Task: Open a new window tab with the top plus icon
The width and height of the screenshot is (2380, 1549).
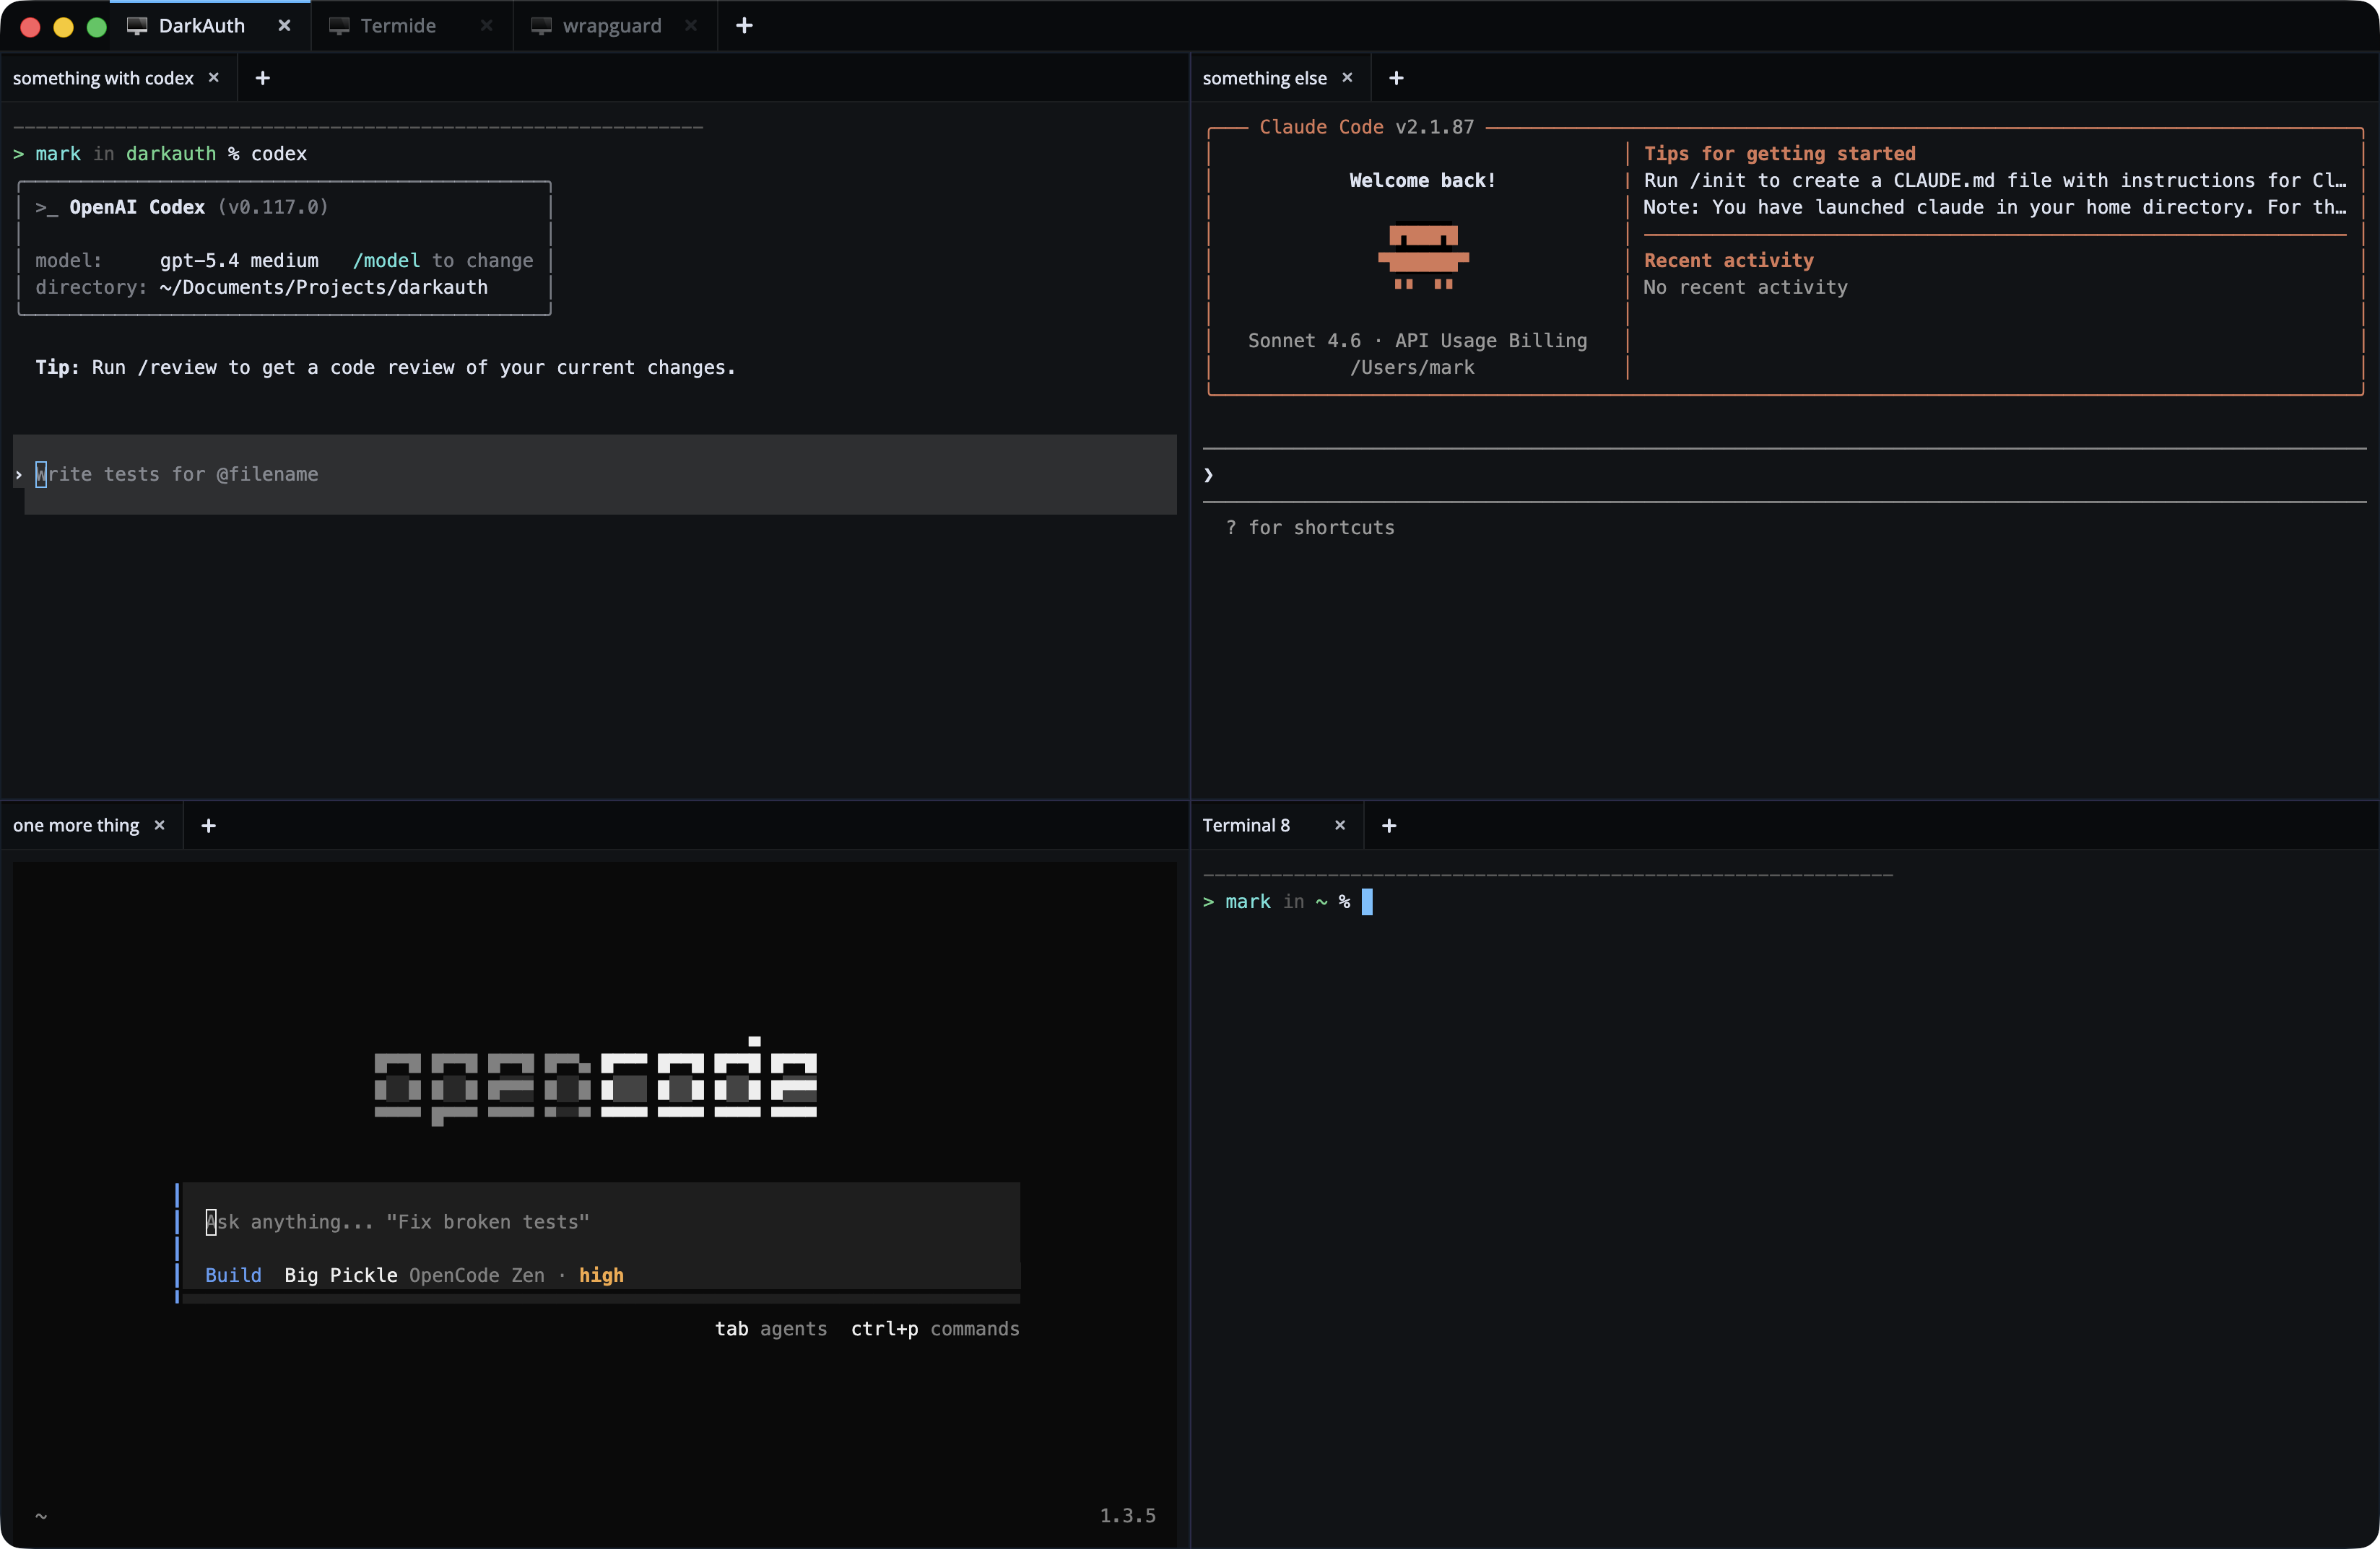Action: [744, 26]
